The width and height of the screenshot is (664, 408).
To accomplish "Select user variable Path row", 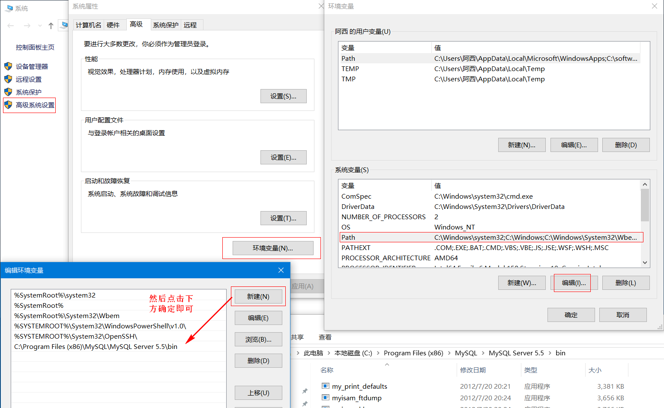I will pos(490,59).
